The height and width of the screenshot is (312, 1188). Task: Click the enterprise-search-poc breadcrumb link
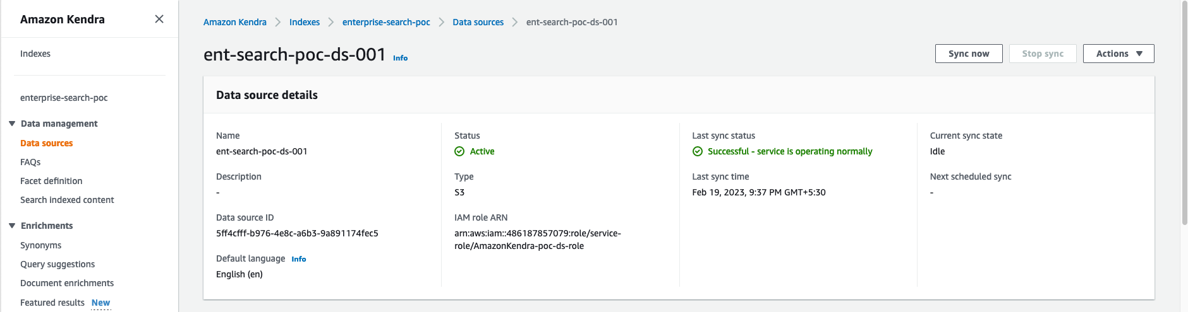coord(386,22)
